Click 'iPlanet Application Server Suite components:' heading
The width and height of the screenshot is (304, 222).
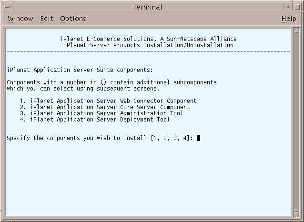click(x=80, y=70)
